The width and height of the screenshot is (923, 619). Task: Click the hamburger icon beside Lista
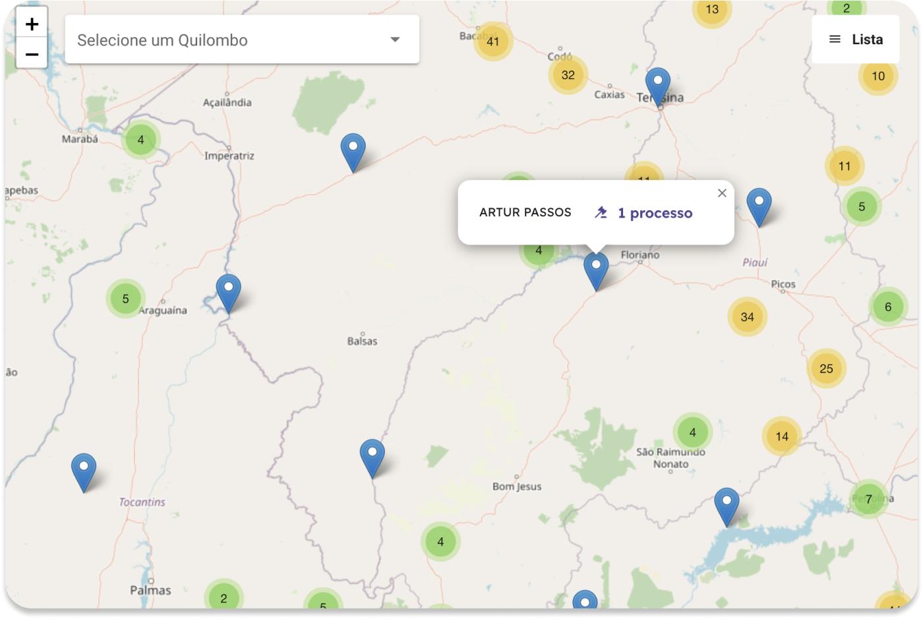835,40
